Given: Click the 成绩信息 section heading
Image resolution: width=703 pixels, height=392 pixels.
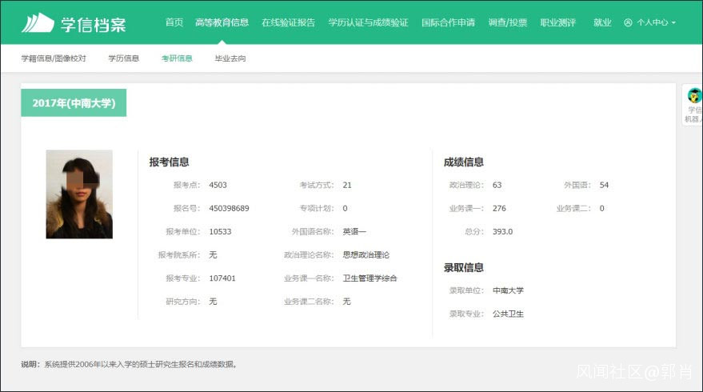Looking at the screenshot, I should click(464, 162).
